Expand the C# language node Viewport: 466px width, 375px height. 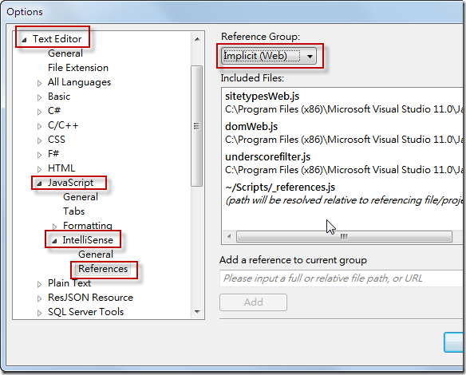(x=39, y=112)
